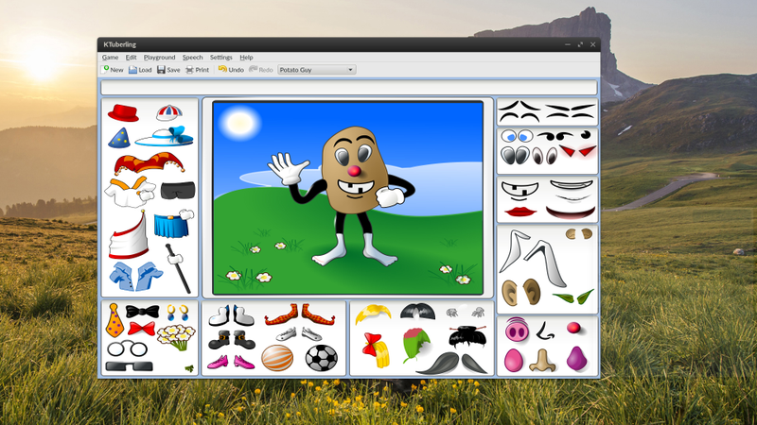Pick the round eyeglasses
757x425 pixels.
pos(127,348)
